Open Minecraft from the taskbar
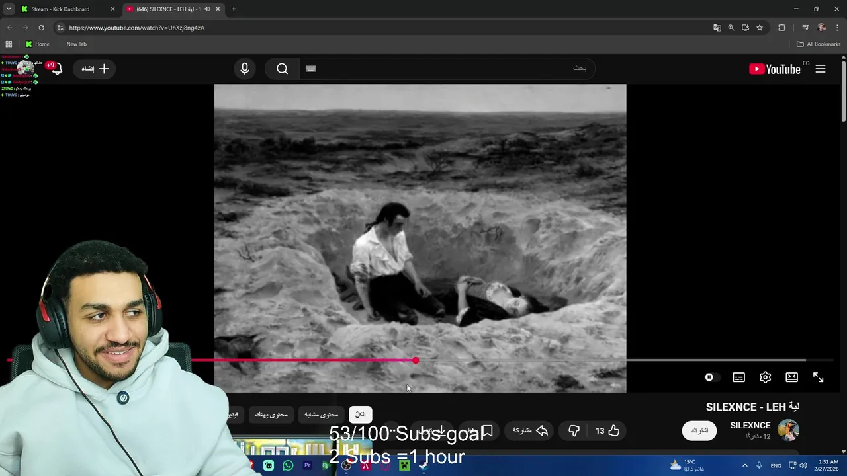847x476 pixels. [404, 465]
